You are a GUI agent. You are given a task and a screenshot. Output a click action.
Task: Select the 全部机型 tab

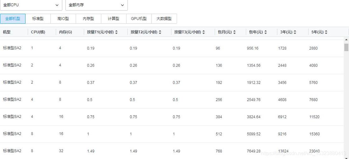(x=13, y=19)
